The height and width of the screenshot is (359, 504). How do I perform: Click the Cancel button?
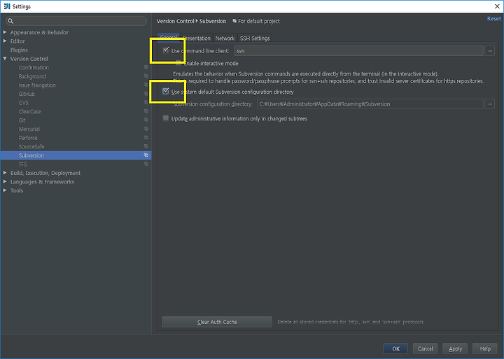[426, 349]
